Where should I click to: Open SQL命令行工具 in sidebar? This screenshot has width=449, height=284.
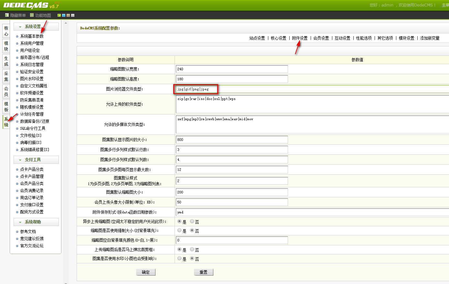pos(33,128)
